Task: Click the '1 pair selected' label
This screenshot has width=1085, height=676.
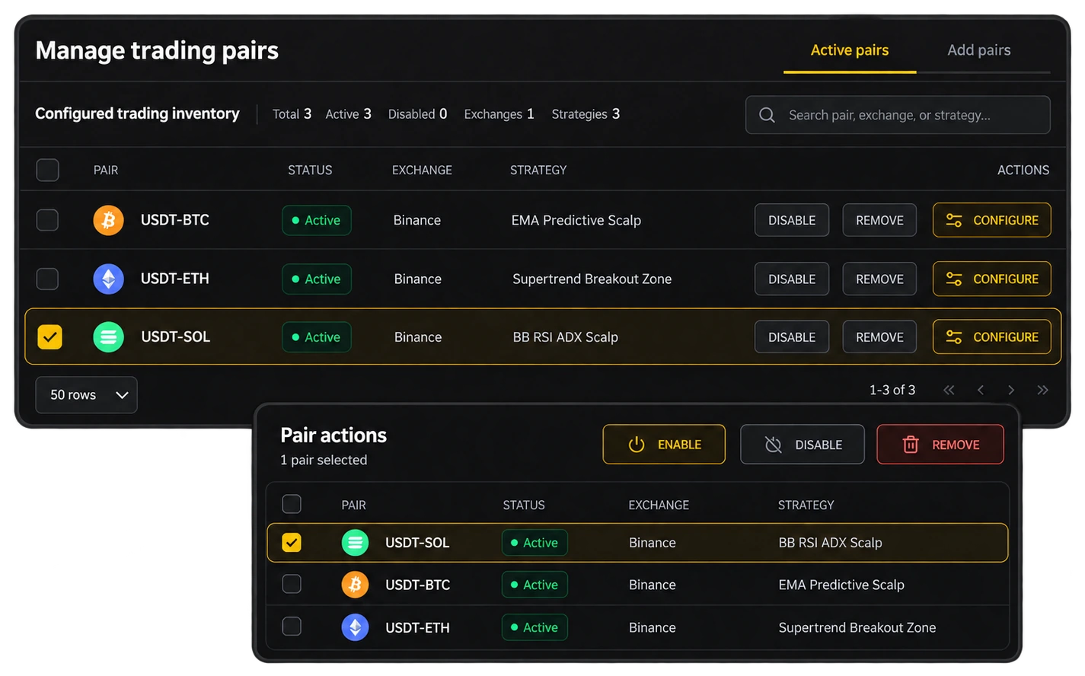Action: coord(324,460)
